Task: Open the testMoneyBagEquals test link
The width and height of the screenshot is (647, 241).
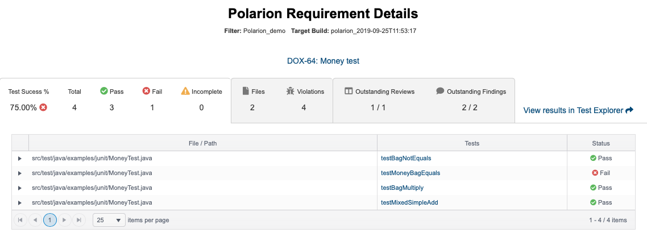Action: pos(410,173)
